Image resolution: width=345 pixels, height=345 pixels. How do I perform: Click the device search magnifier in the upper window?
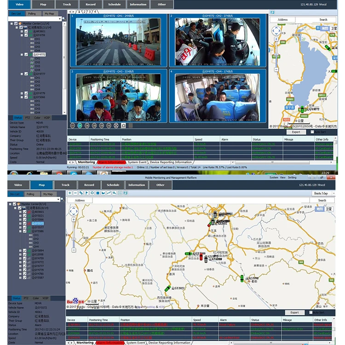pyautogui.click(x=64, y=19)
